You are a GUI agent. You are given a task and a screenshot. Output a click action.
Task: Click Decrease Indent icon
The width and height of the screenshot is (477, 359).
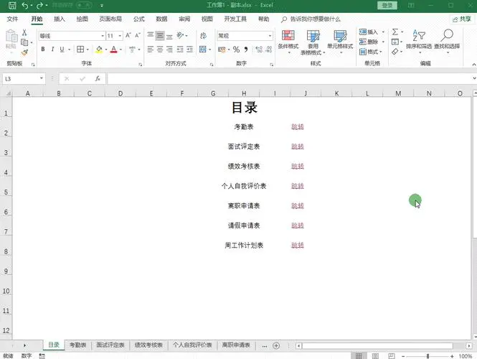pyautogui.click(x=180, y=49)
